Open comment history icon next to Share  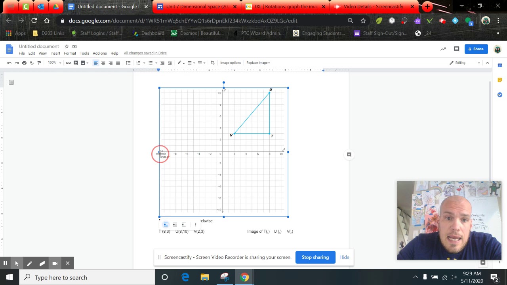pyautogui.click(x=456, y=49)
